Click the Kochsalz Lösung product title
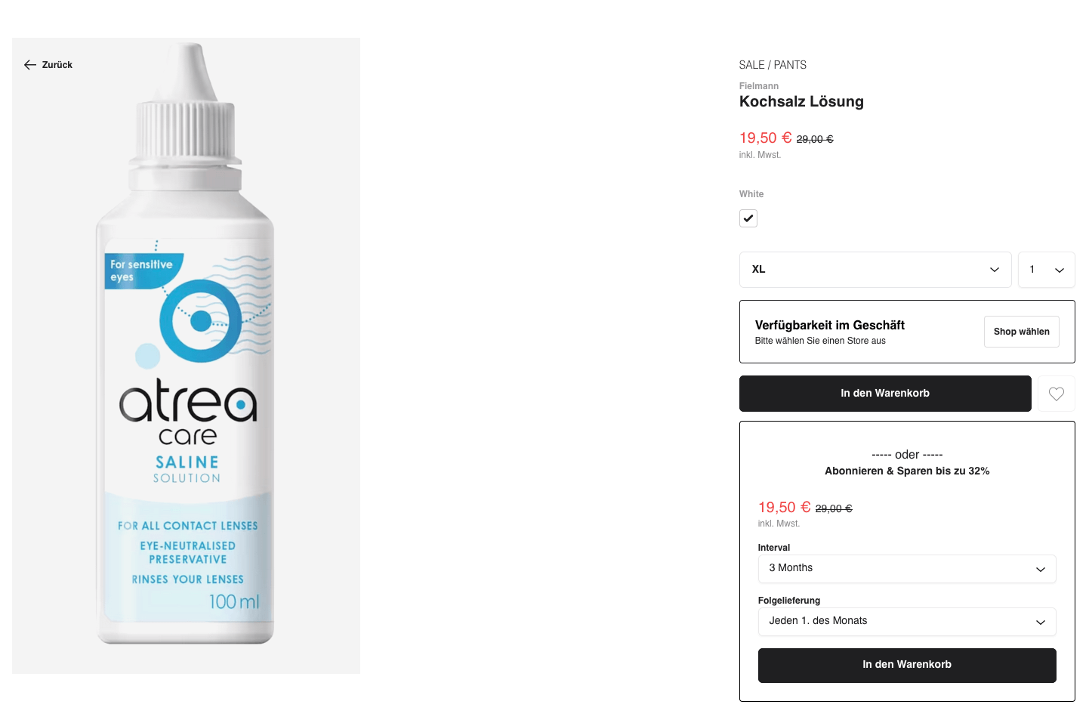The width and height of the screenshot is (1089, 723). tap(801, 102)
